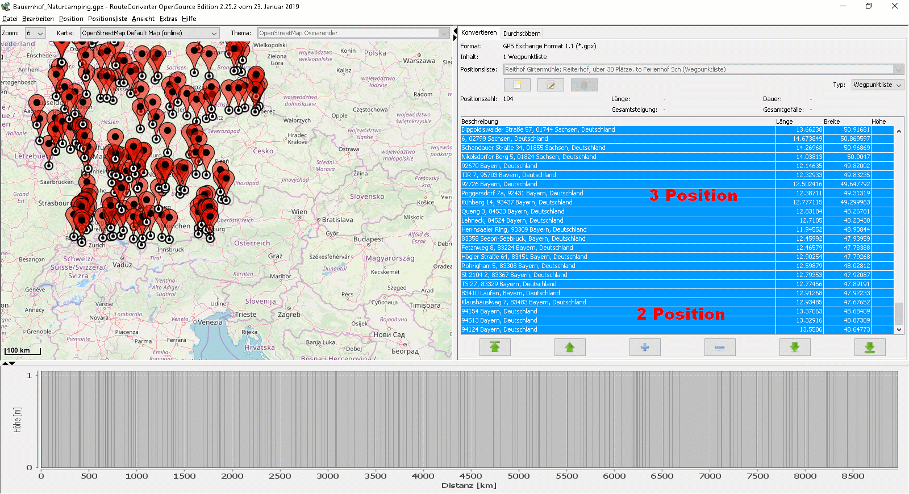Click the move position down arrow button

pyautogui.click(x=795, y=347)
